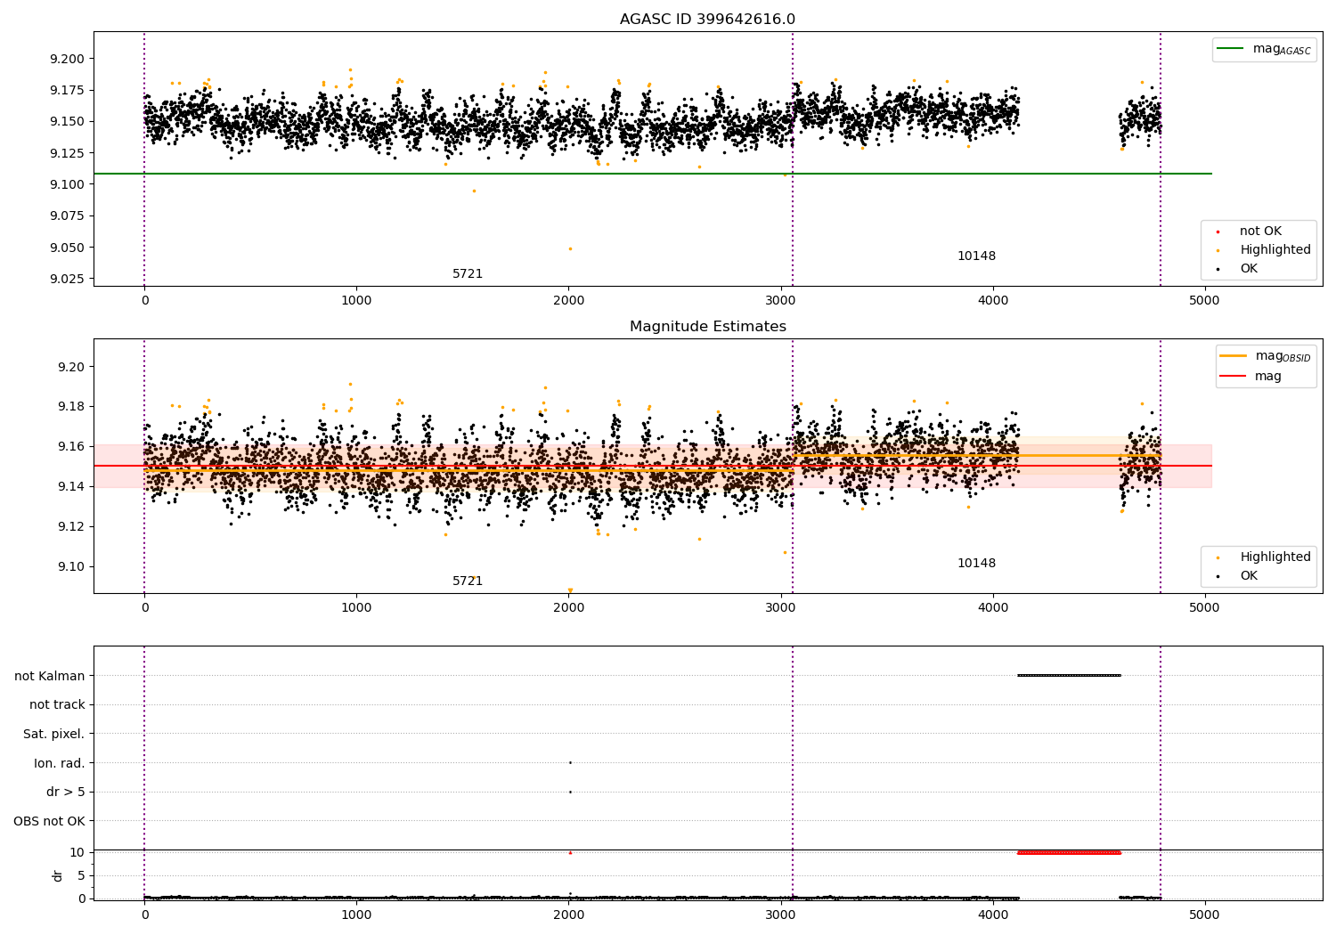Click 'Highlighted' marker in top plot legend

[x=1218, y=250]
